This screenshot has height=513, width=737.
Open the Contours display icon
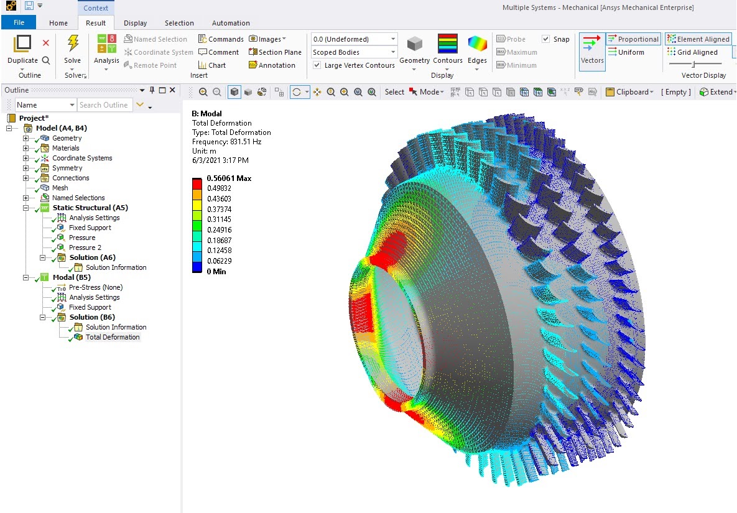(x=447, y=45)
